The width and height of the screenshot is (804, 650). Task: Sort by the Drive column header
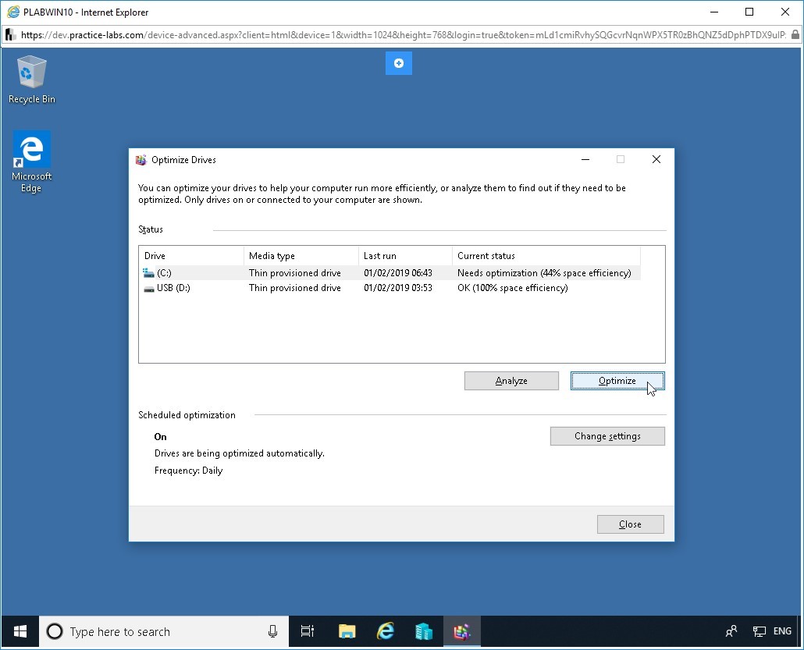[x=191, y=256]
